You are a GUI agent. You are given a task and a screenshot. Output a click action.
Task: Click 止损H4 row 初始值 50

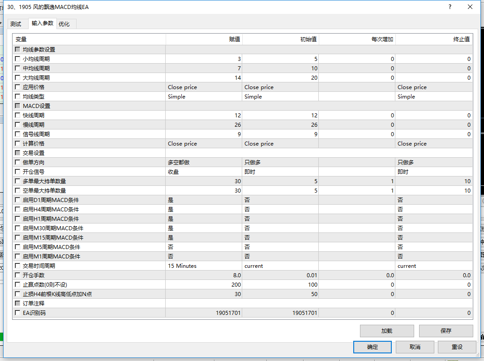click(280, 294)
